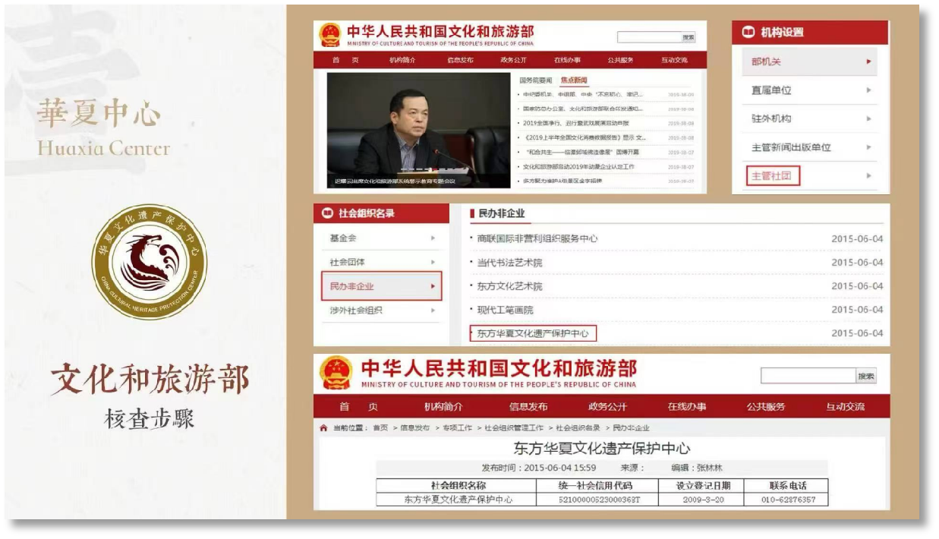Click the homepage search input box

coord(648,37)
